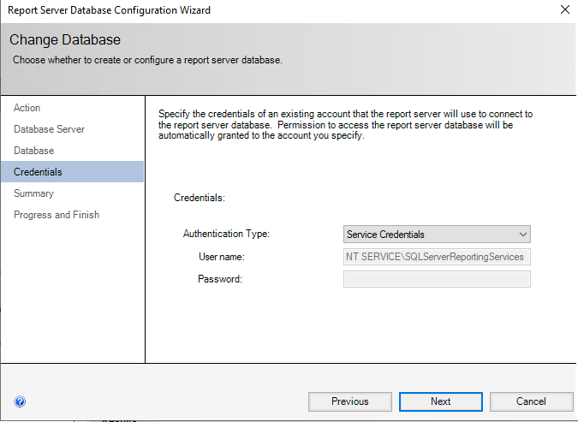The width and height of the screenshot is (578, 422).
Task: Click the Next button
Action: tap(440, 401)
